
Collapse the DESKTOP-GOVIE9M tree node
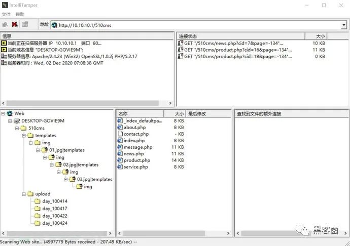click(x=10, y=121)
